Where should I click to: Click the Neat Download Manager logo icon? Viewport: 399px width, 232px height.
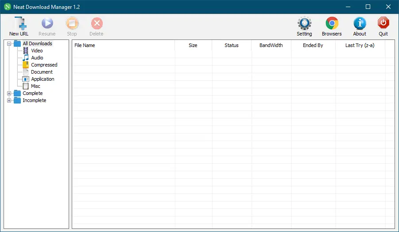point(8,7)
